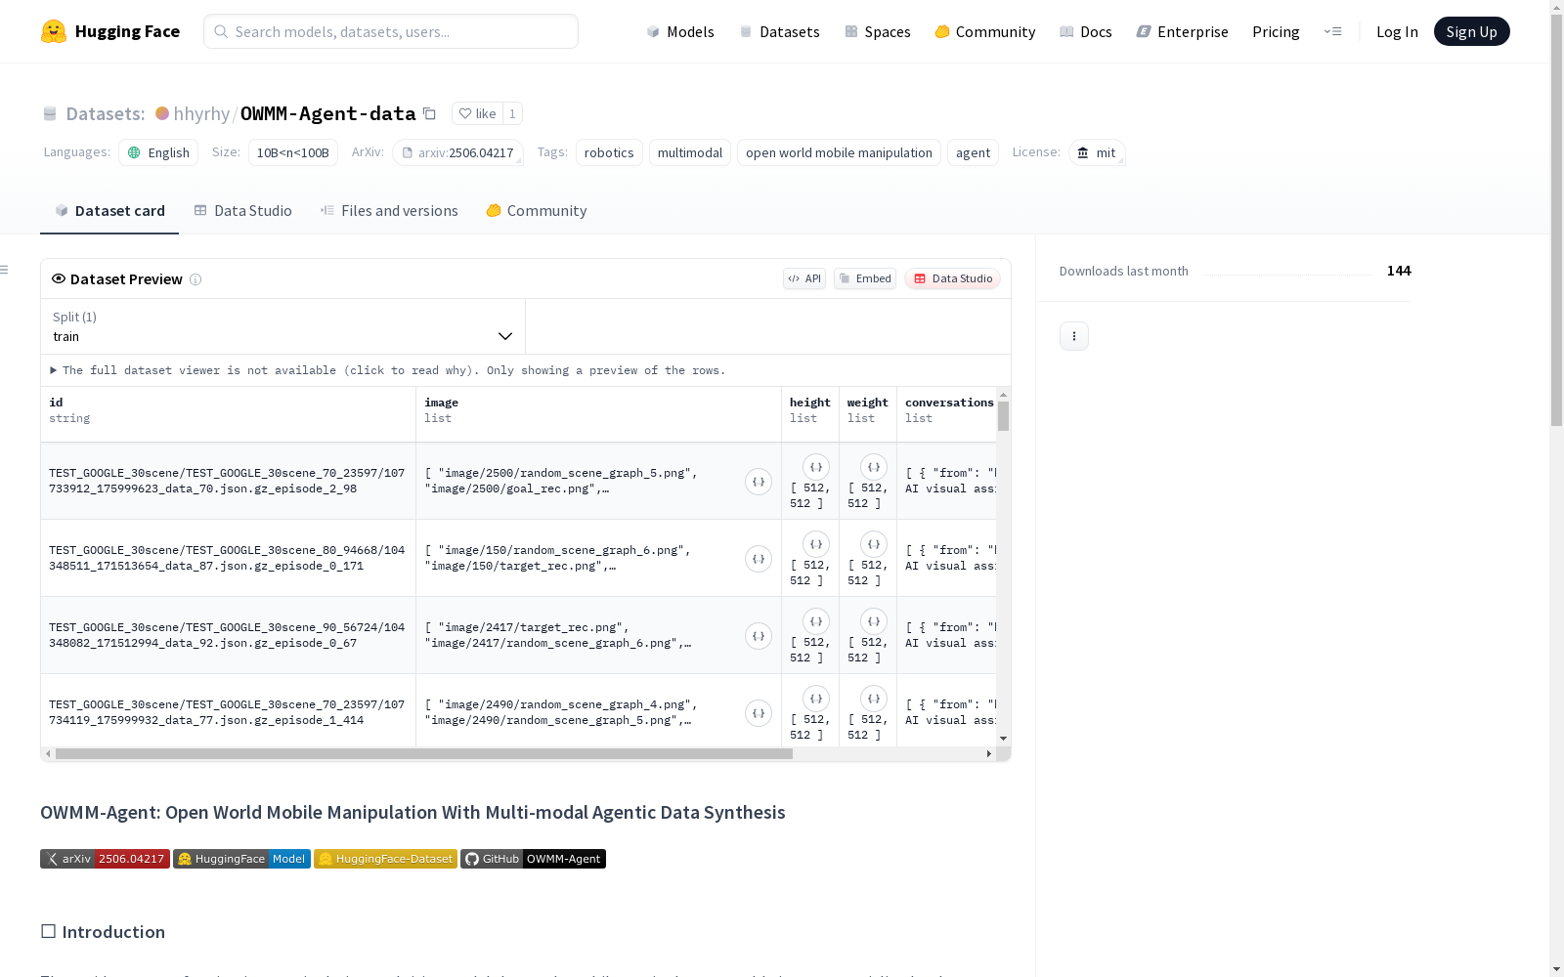This screenshot has height=977, width=1564.
Task: Open the Files and versions tab
Action: 389,211
